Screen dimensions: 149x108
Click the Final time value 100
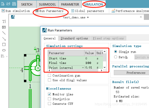[90, 63]
